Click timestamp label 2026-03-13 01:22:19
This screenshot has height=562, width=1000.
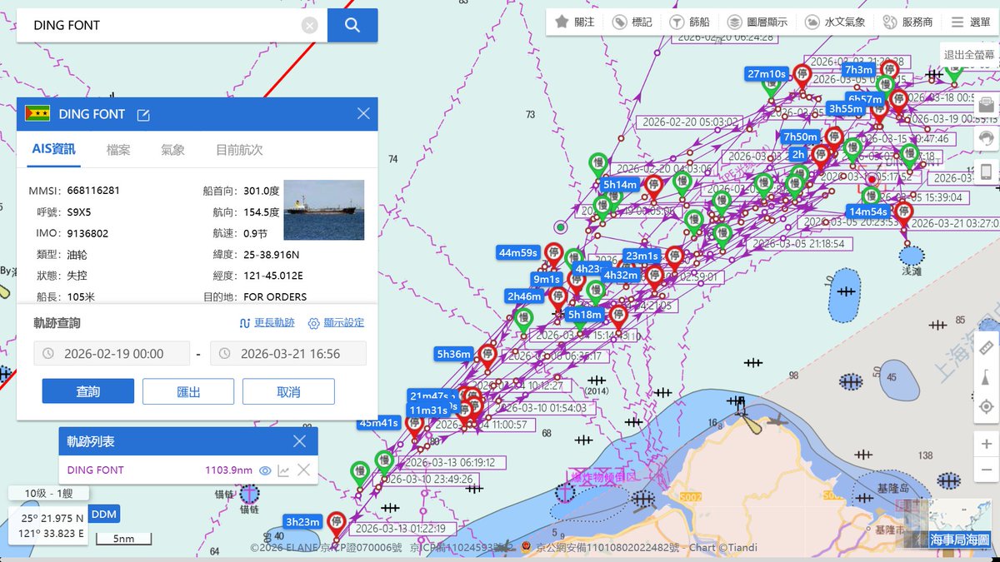tap(402, 528)
